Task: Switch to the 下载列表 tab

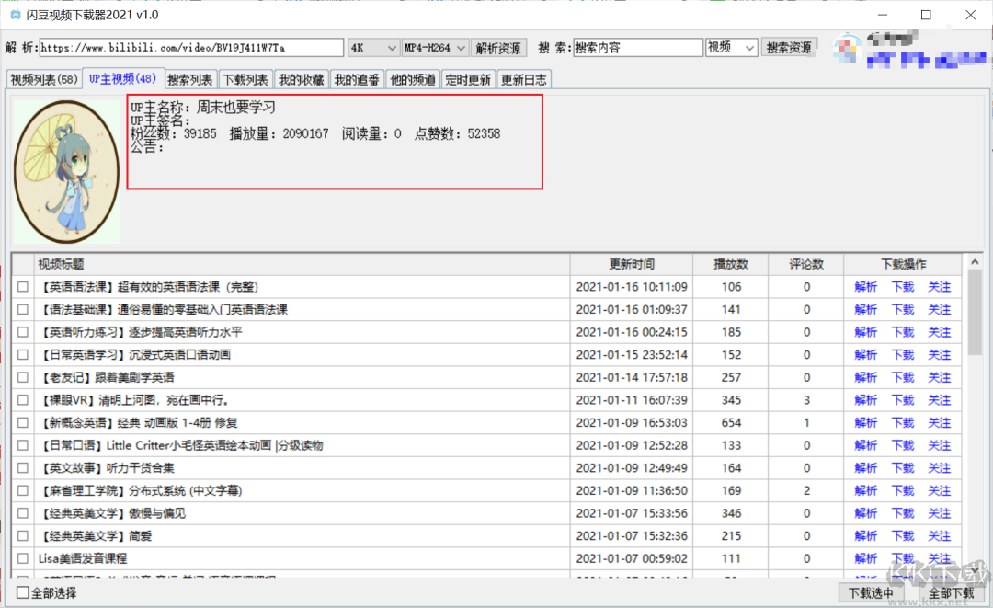Action: (x=245, y=80)
